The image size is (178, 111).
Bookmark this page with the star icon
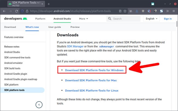click(125, 11)
